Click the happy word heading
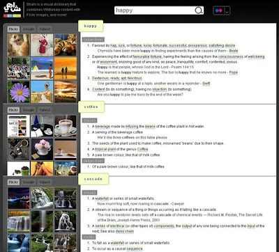 click(x=91, y=26)
